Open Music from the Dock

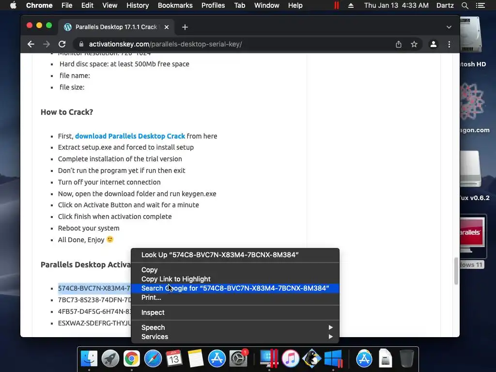point(291,359)
